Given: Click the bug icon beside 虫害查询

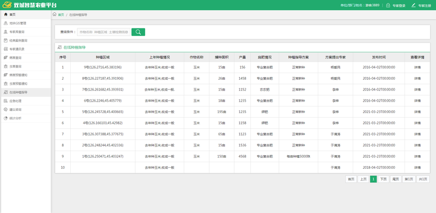Looking at the screenshot, I should pos(5,66).
